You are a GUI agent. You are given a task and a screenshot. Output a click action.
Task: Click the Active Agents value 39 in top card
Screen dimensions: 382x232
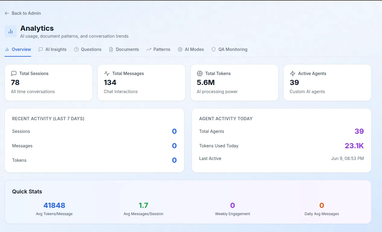(x=294, y=83)
